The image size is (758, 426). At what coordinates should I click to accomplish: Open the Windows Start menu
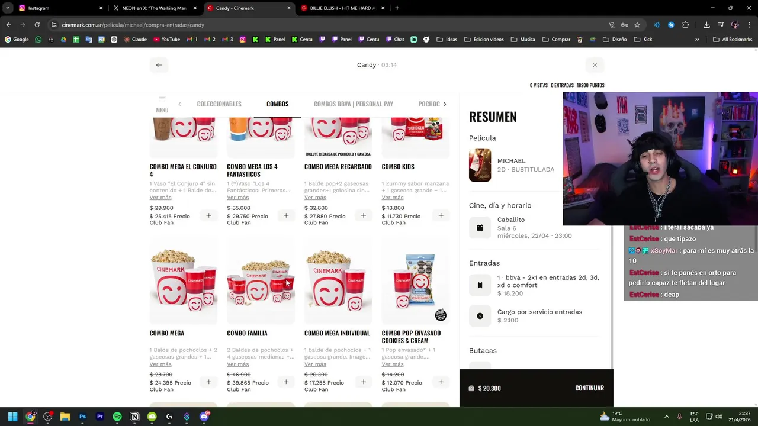(x=12, y=417)
